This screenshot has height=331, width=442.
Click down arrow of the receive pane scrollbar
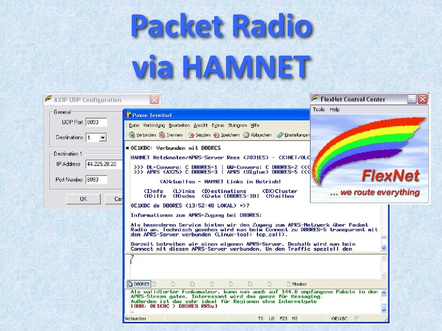(383, 248)
